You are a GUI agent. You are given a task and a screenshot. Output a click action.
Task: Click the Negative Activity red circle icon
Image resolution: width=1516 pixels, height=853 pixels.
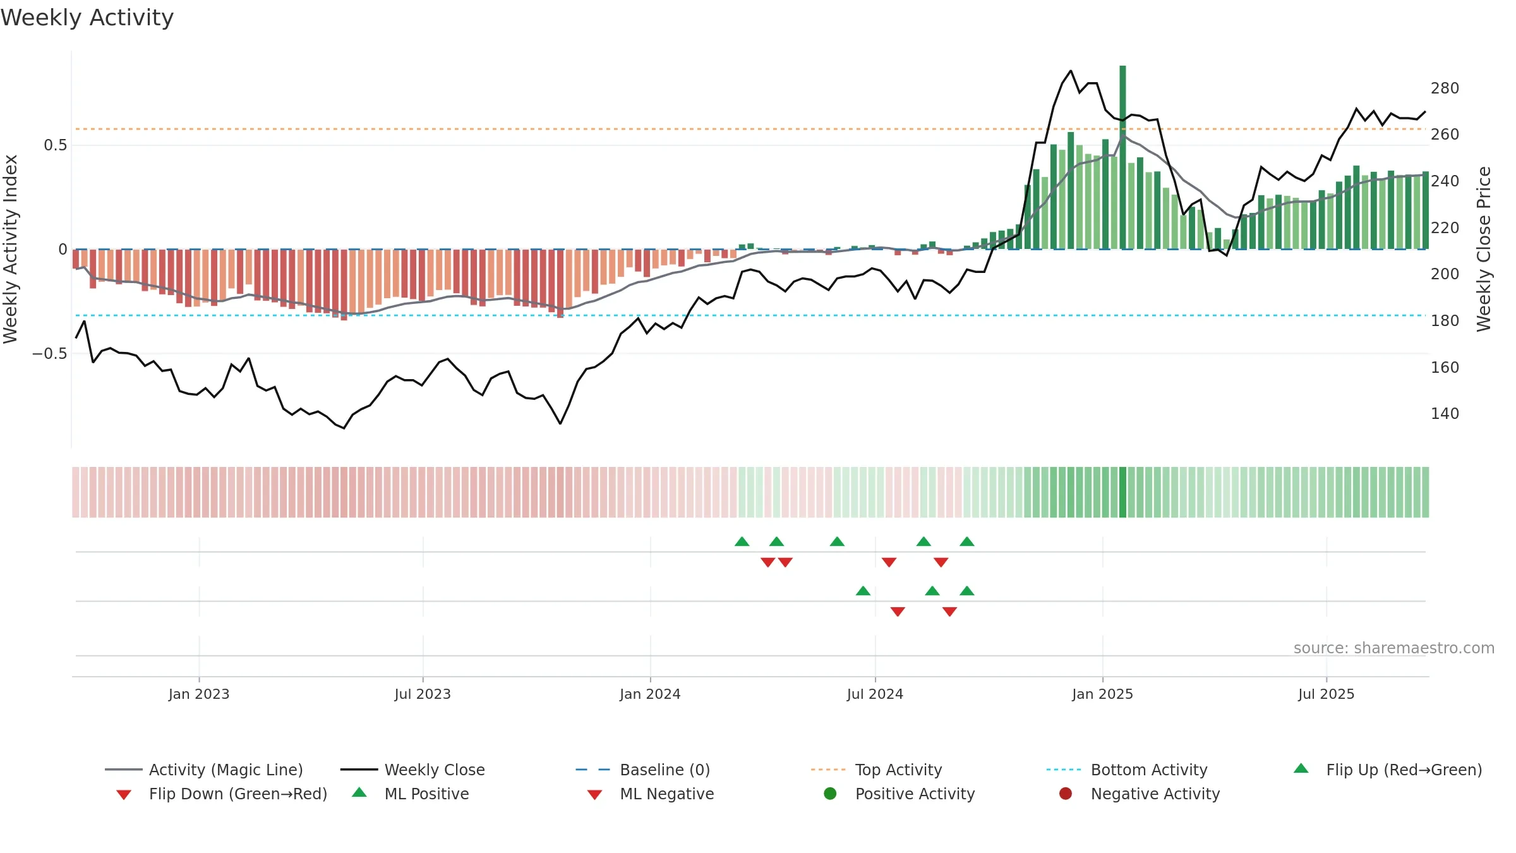pos(1066,794)
